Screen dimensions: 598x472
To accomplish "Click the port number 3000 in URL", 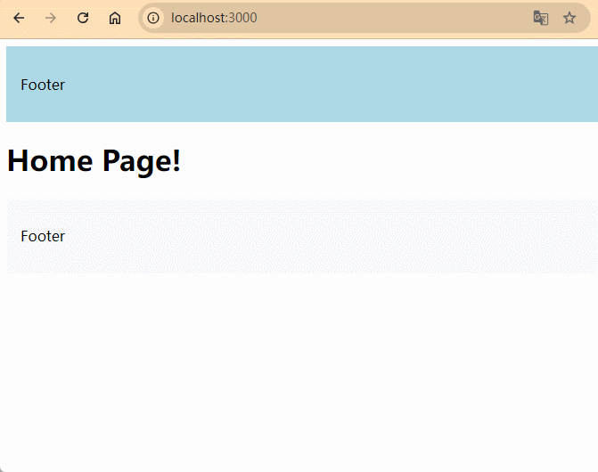I will (x=242, y=18).
